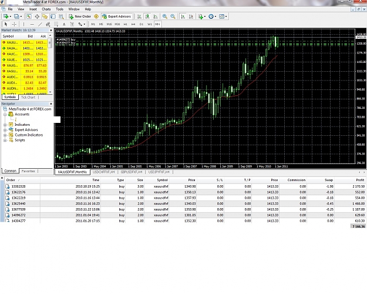Switch chart to bar chart icon

click(x=139, y=16)
